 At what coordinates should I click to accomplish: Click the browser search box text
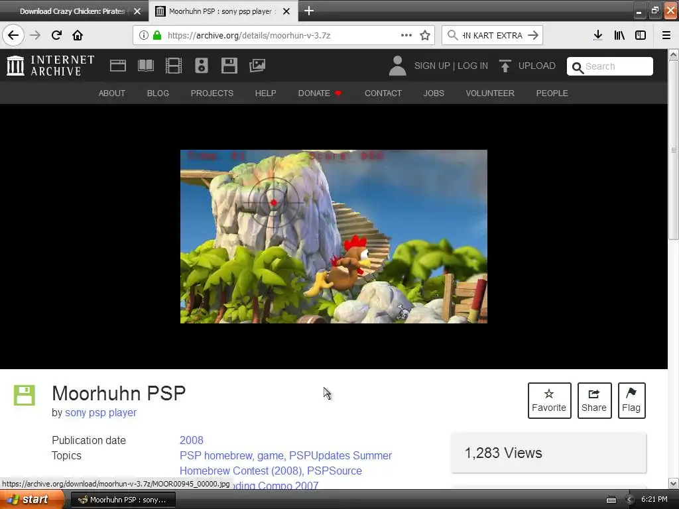coord(493,35)
